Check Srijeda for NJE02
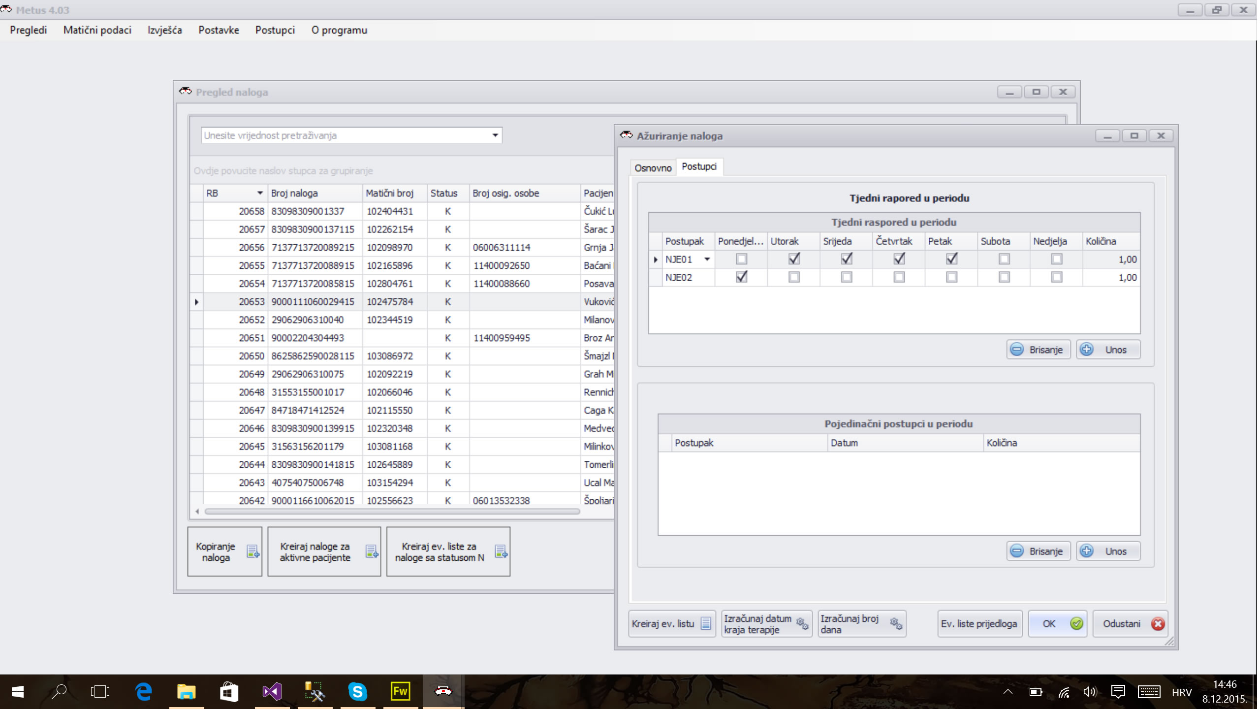 (847, 277)
